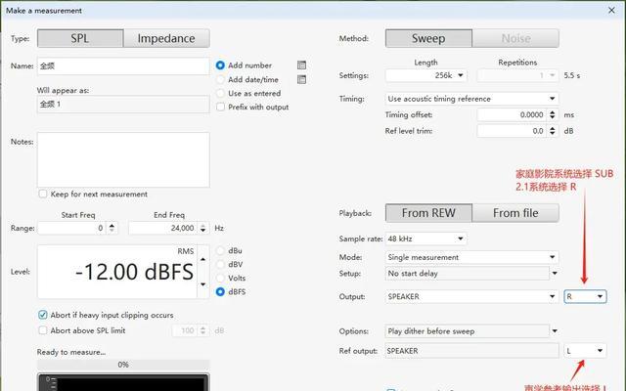Increase the Ref level trim value

[553, 128]
